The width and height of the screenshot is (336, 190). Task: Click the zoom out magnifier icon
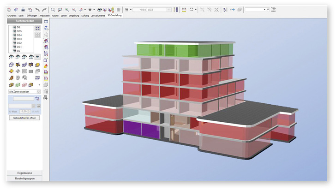point(74,9)
